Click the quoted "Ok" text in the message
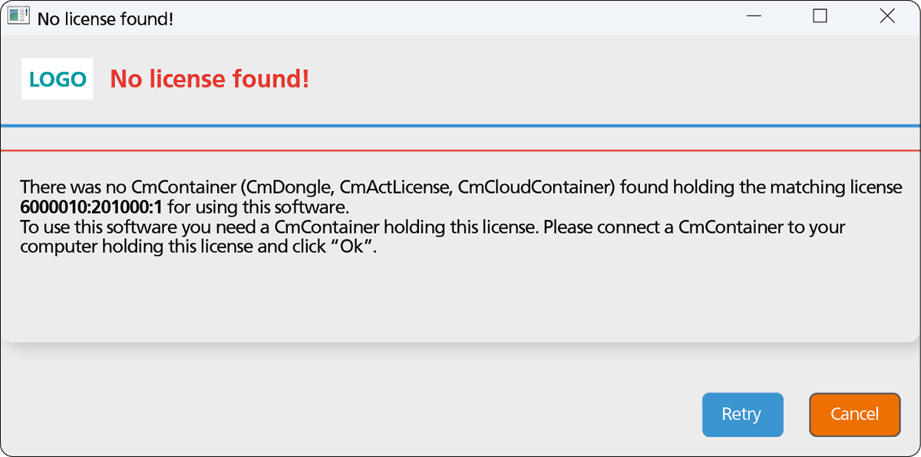Image resolution: width=921 pixels, height=457 pixels. [352, 247]
